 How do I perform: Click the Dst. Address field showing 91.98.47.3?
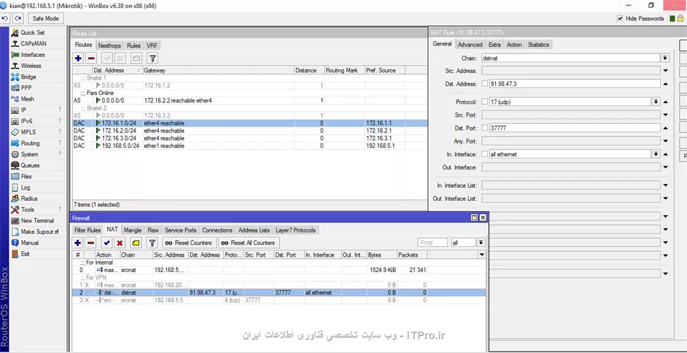(x=574, y=84)
